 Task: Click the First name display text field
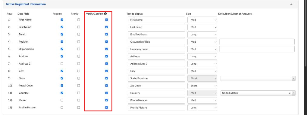[156, 20]
